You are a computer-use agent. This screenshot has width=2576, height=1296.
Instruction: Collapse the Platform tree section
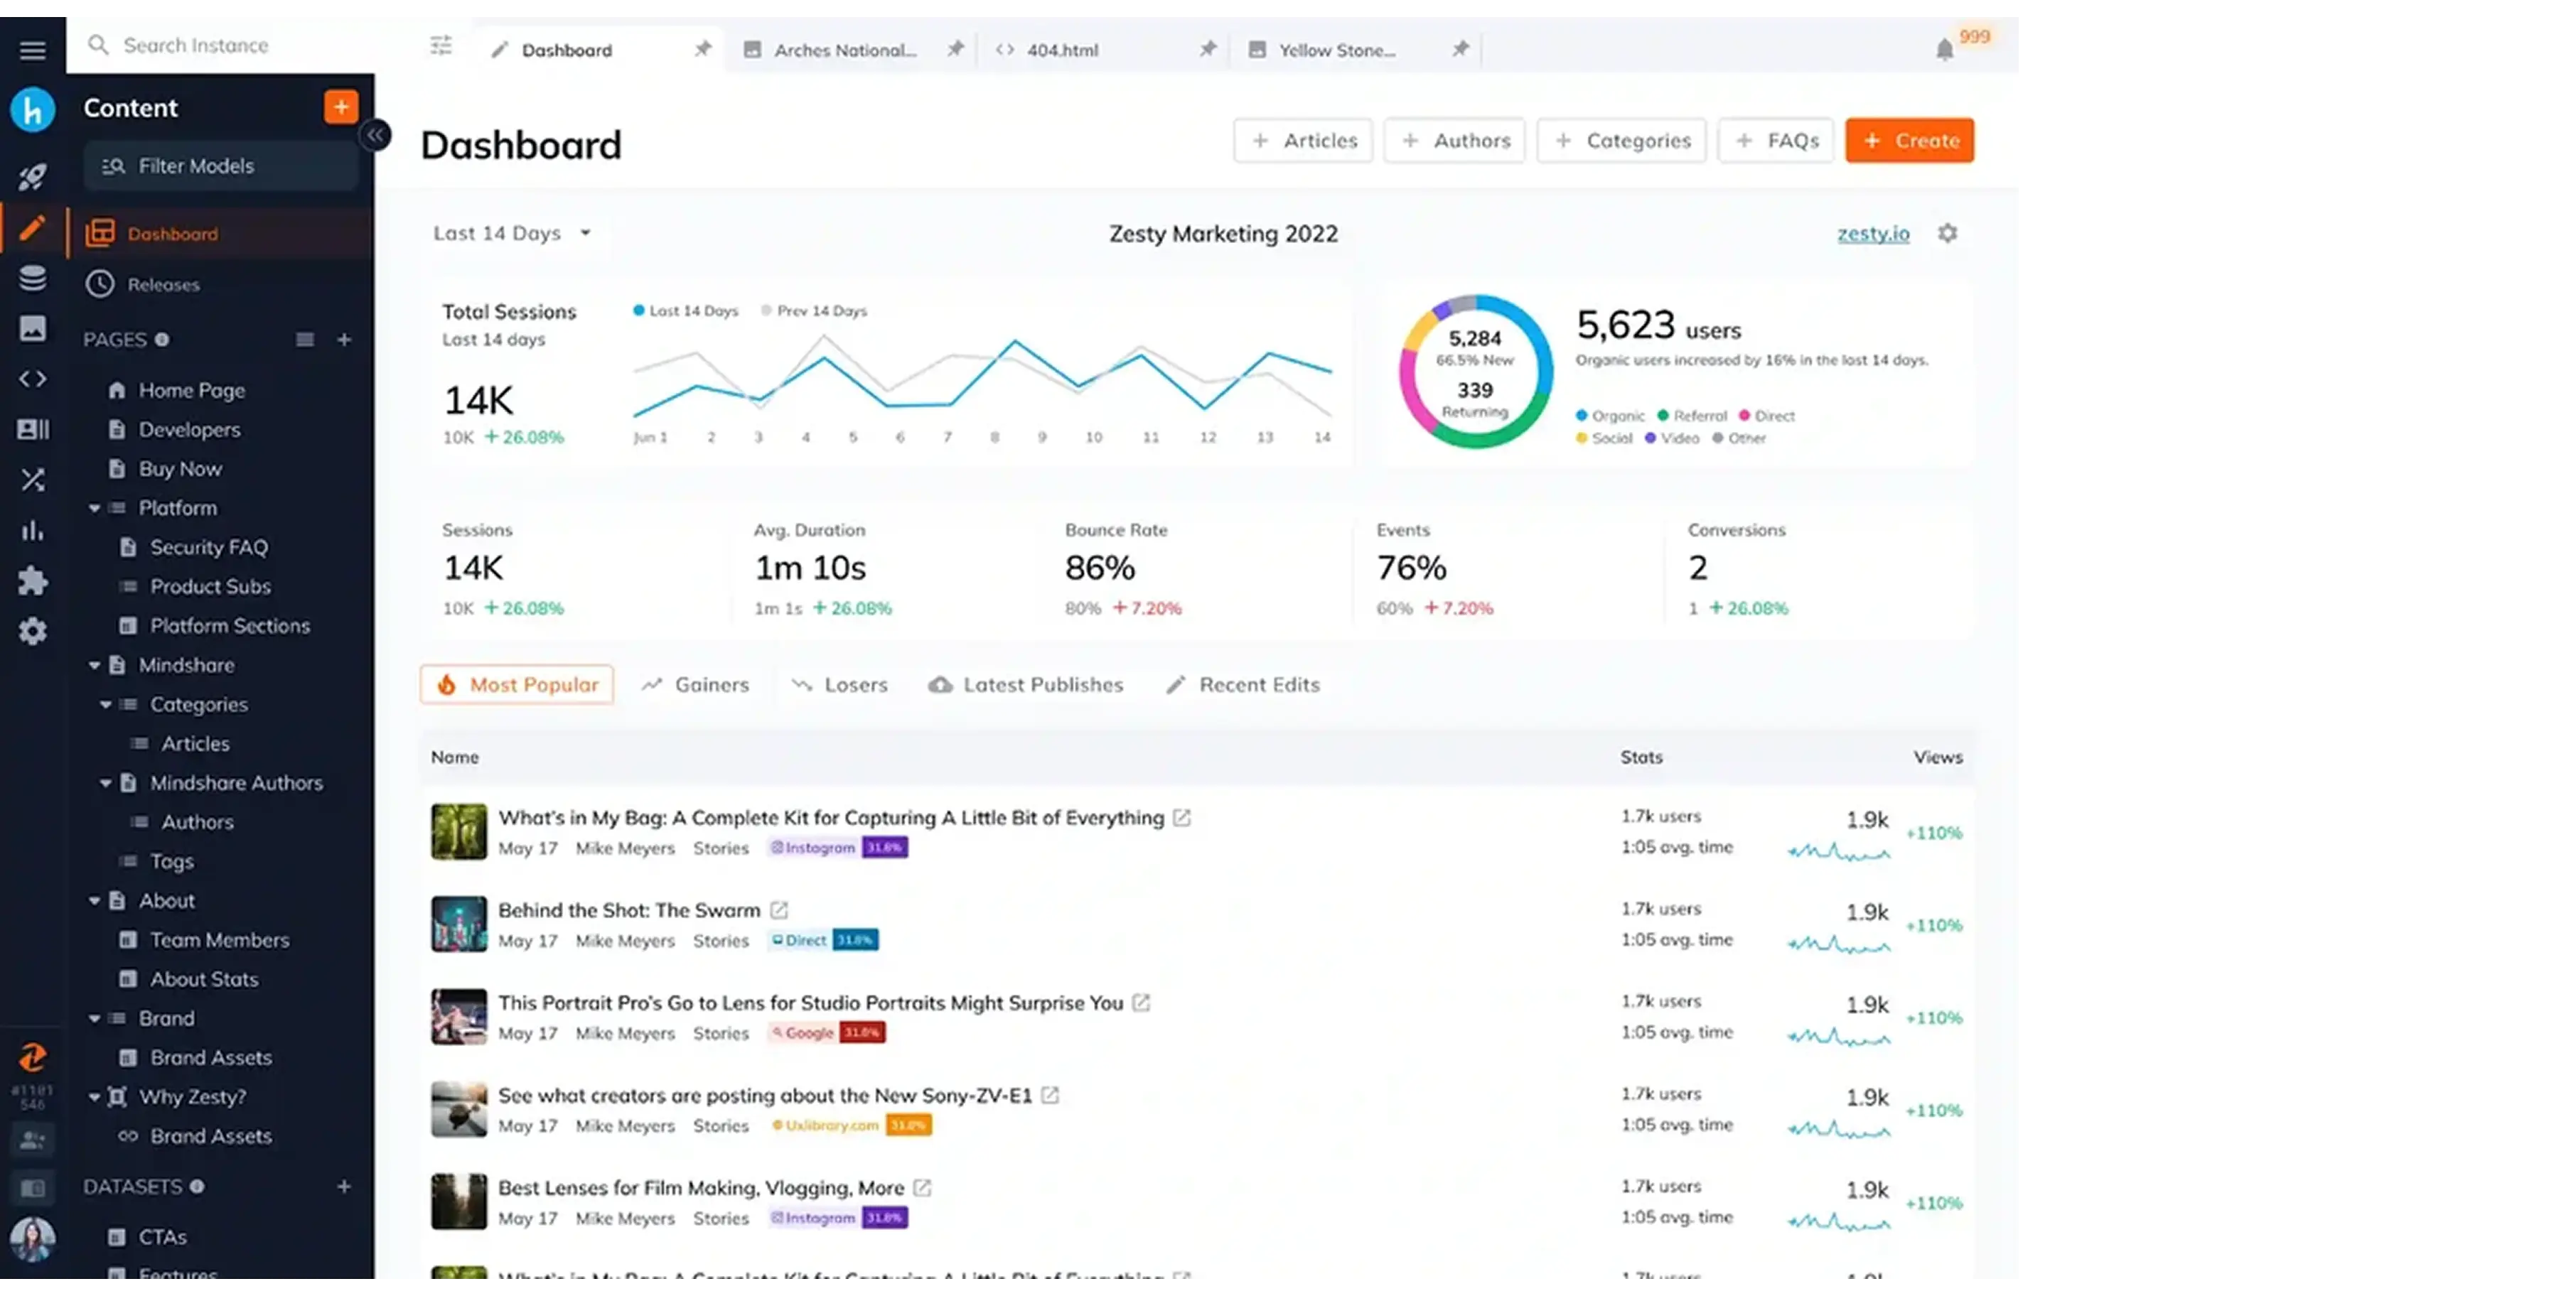pos(94,509)
